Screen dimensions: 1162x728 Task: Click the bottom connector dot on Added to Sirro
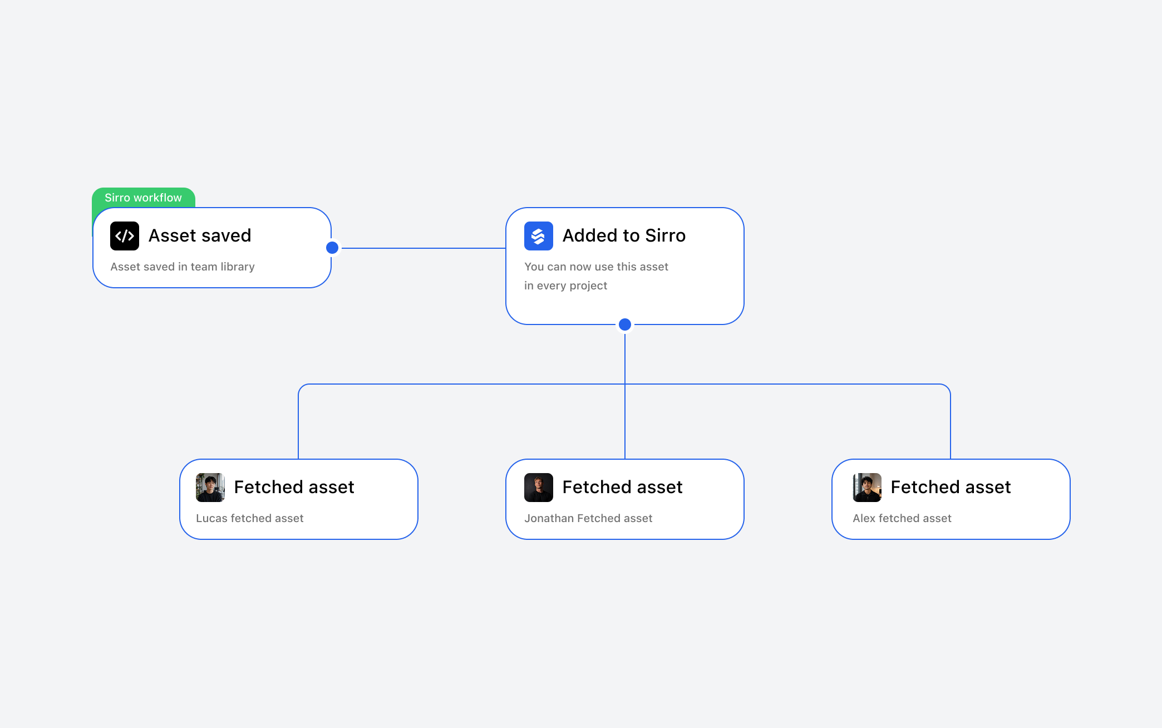pyautogui.click(x=625, y=324)
